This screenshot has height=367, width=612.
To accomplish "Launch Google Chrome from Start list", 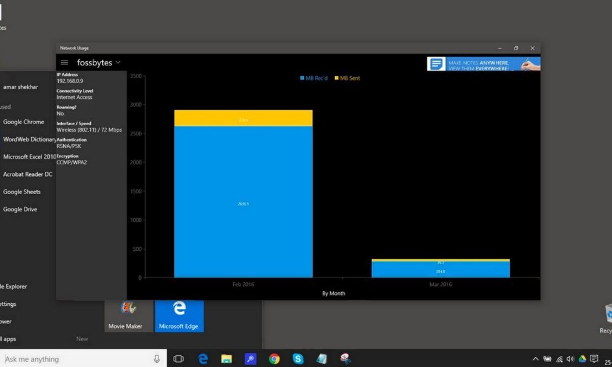I will click(23, 122).
